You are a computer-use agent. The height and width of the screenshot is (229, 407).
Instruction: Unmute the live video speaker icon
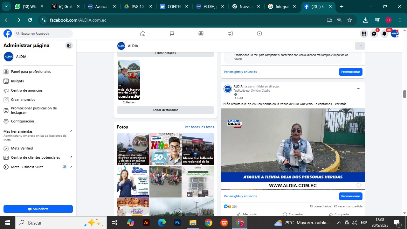tap(359, 185)
